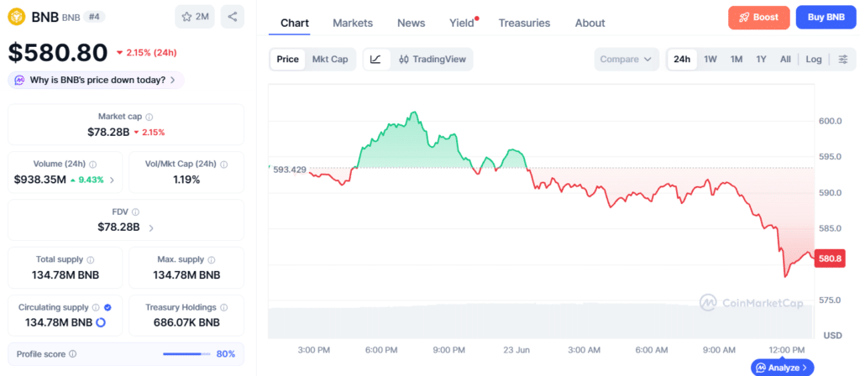Open the Markets tab
860x376 pixels.
(x=353, y=23)
